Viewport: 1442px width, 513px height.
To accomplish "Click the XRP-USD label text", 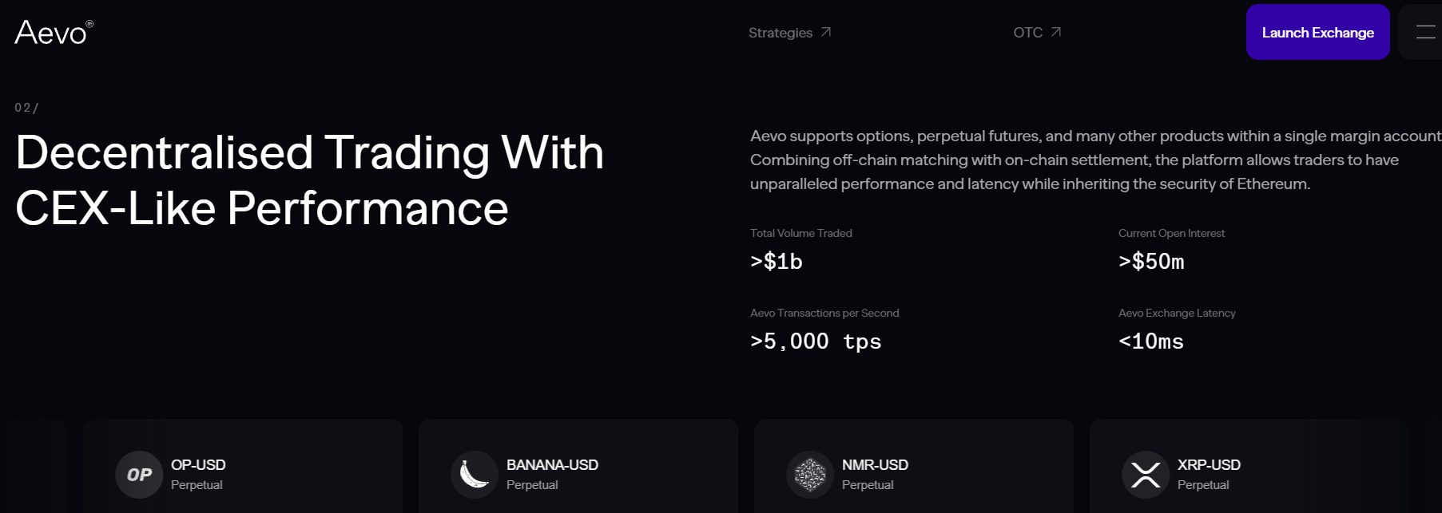I will click(x=1209, y=465).
